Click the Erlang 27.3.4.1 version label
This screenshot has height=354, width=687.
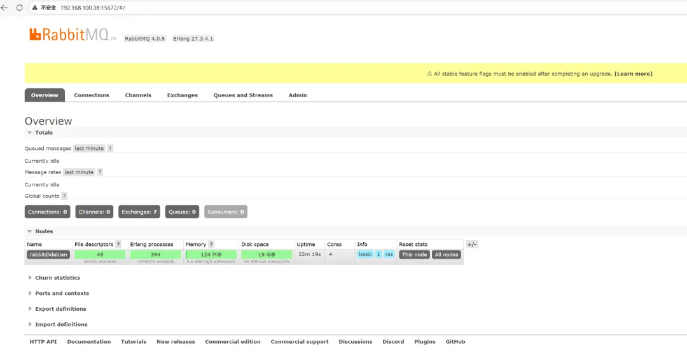coord(193,39)
